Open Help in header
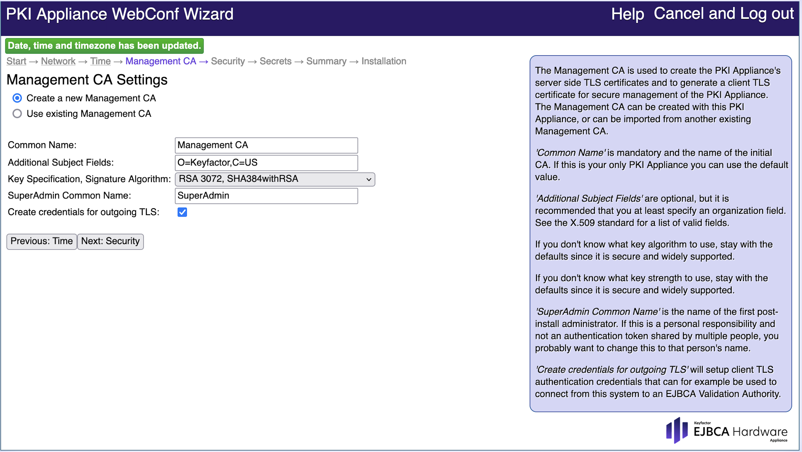 (x=627, y=14)
